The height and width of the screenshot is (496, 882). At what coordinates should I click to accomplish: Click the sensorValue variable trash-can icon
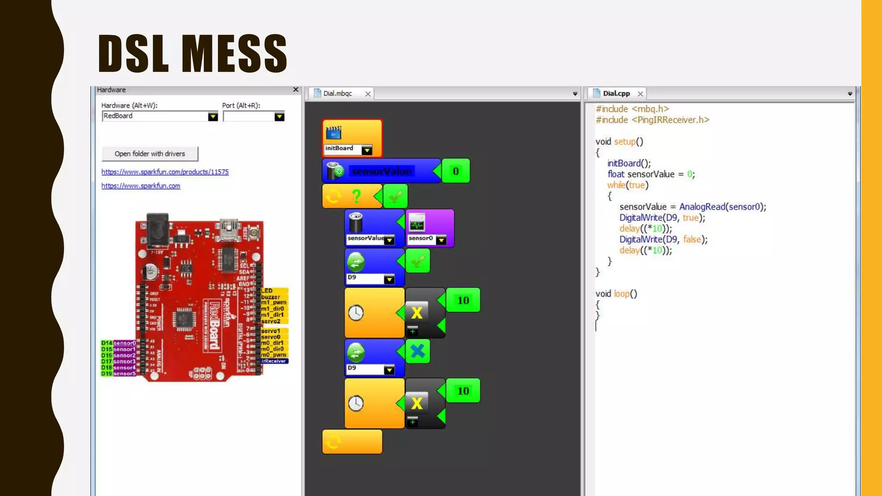click(335, 171)
